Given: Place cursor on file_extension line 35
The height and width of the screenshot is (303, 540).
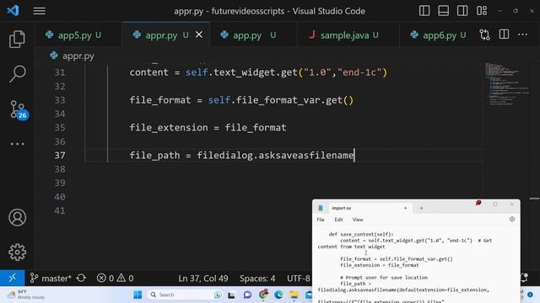Looking at the screenshot, I should click(x=208, y=127).
